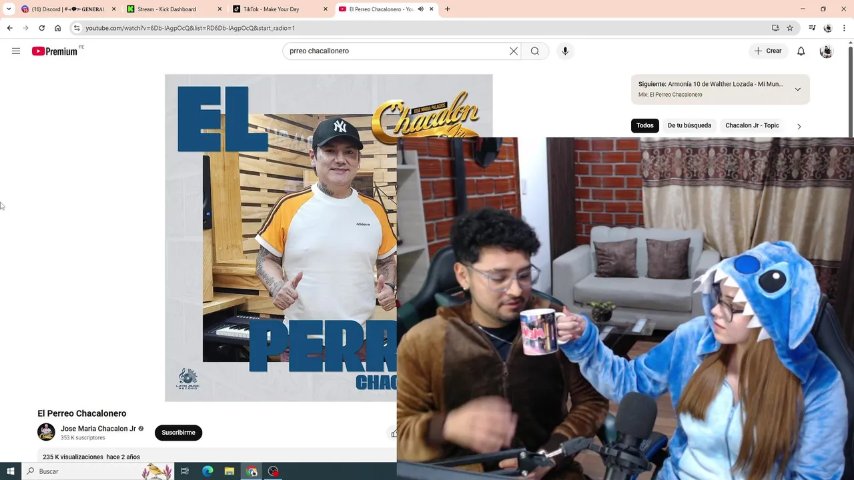The height and width of the screenshot is (480, 854).
Task: Open a new browser tab
Action: click(447, 9)
